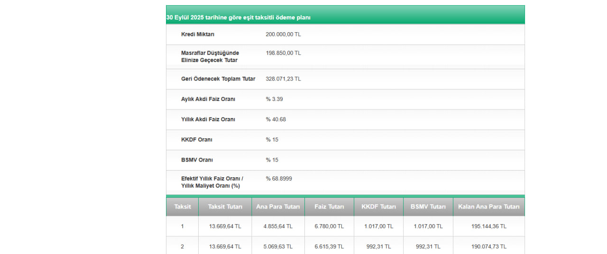Click installment number 2 row cell
The height and width of the screenshot is (254, 607).
point(183,247)
